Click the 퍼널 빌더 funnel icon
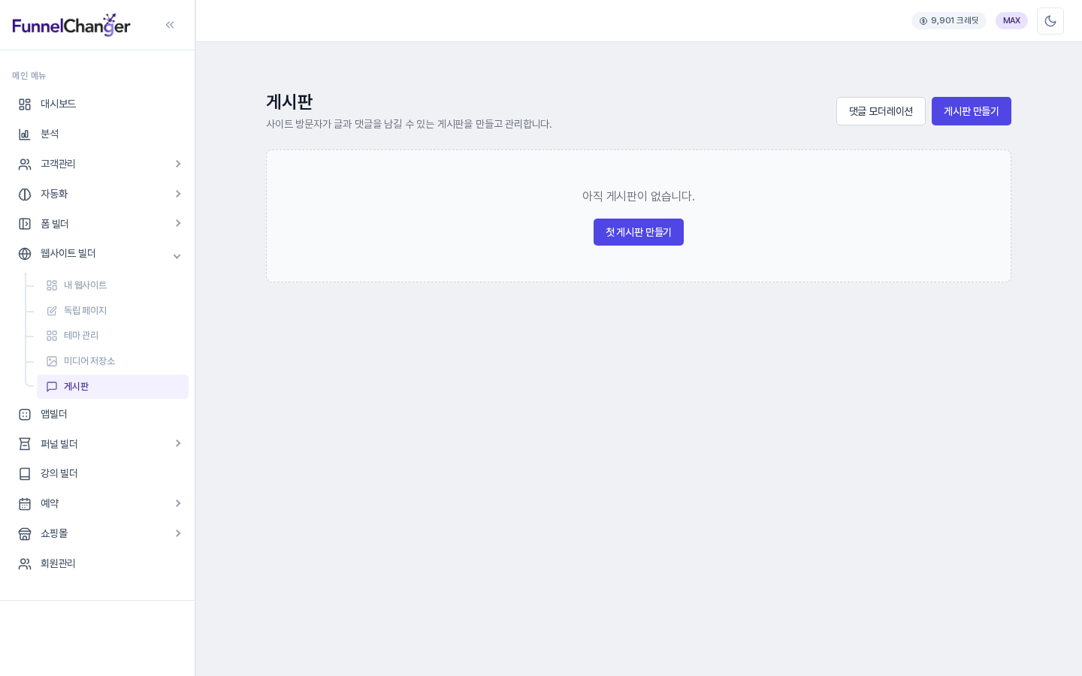This screenshot has width=1082, height=676. [x=25, y=444]
